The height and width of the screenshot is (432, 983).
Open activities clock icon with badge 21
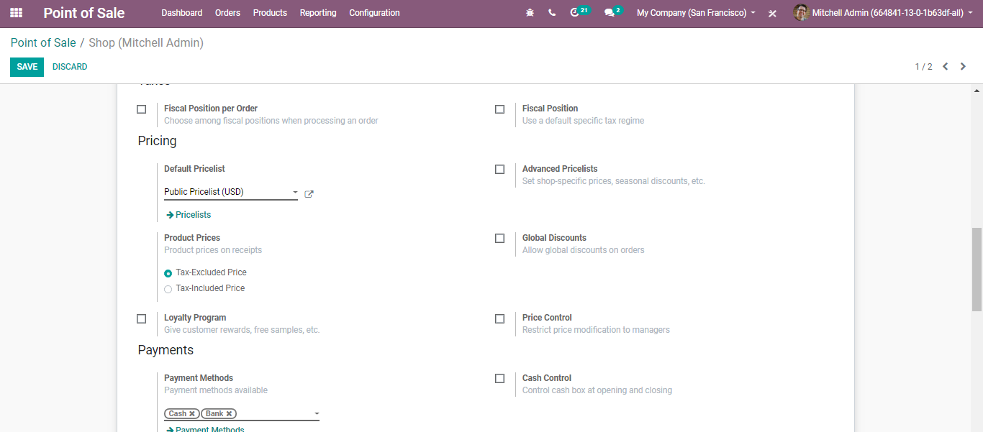(574, 13)
